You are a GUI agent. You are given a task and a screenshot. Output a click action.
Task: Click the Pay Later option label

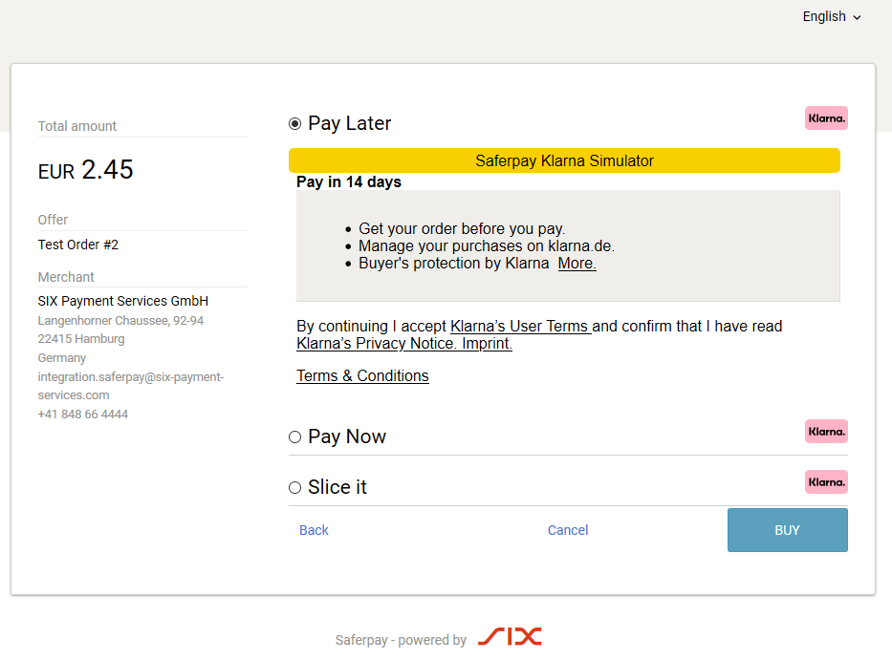click(349, 123)
